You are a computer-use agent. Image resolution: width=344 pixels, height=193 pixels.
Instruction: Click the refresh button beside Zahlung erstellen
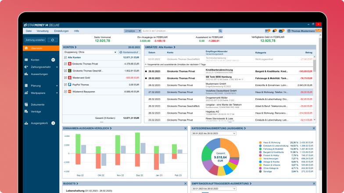[x=53, y=39]
